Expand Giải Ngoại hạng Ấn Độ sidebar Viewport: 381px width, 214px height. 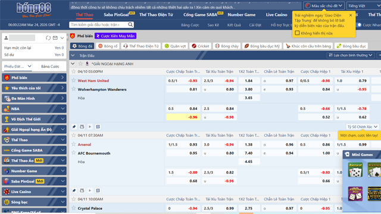34,130
